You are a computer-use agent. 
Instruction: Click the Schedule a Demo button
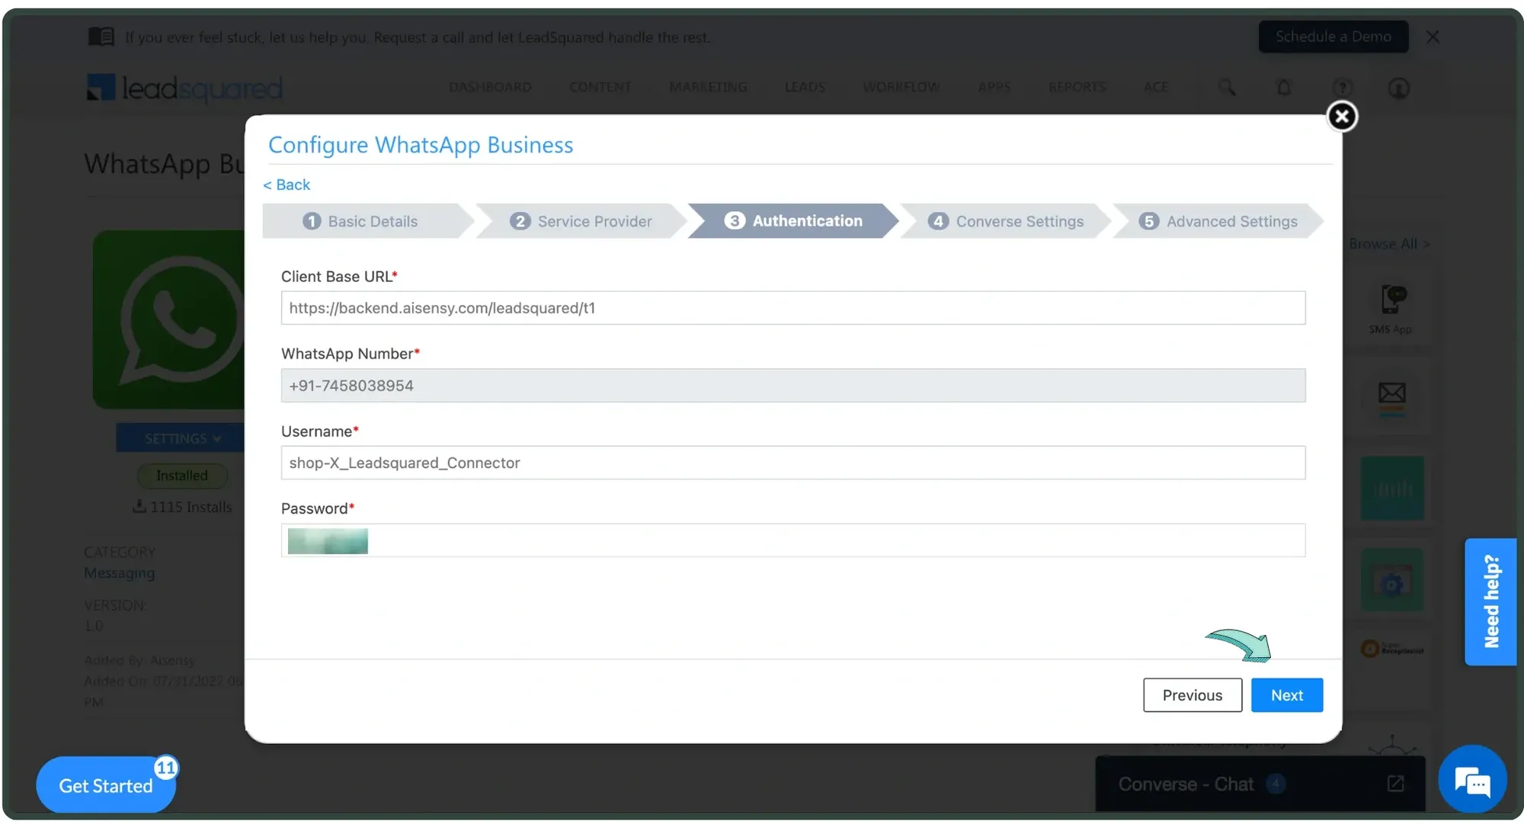tap(1333, 36)
